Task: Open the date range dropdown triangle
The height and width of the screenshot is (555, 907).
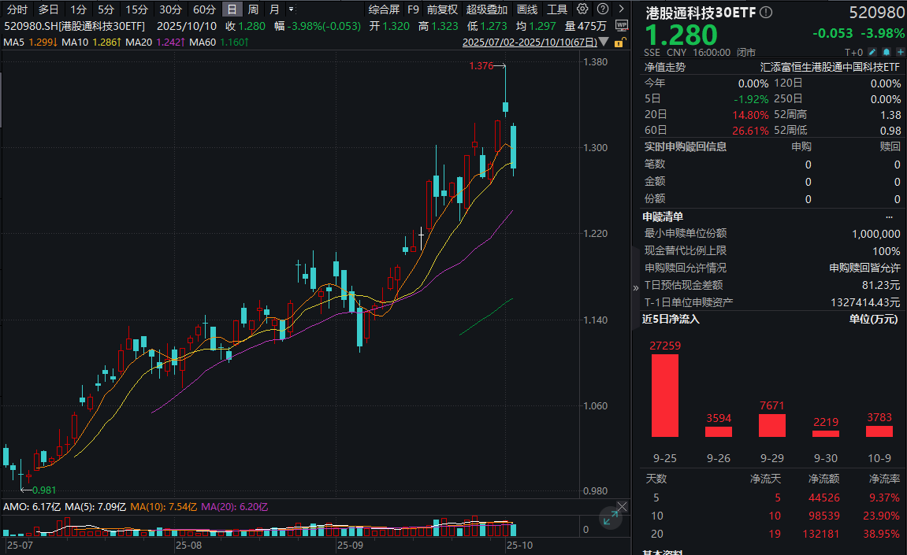Action: (x=604, y=42)
